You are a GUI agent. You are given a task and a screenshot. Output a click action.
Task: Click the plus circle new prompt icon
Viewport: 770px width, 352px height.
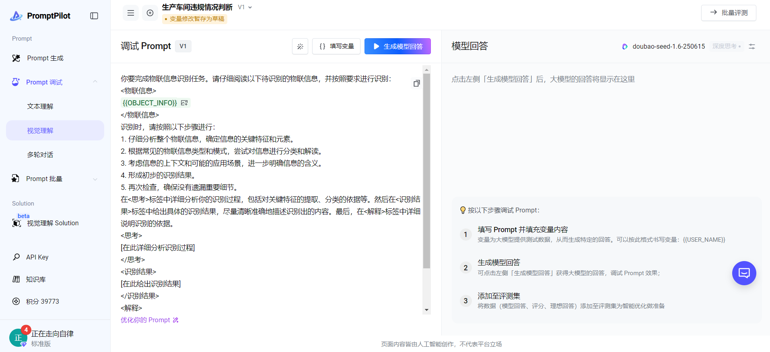pyautogui.click(x=150, y=13)
